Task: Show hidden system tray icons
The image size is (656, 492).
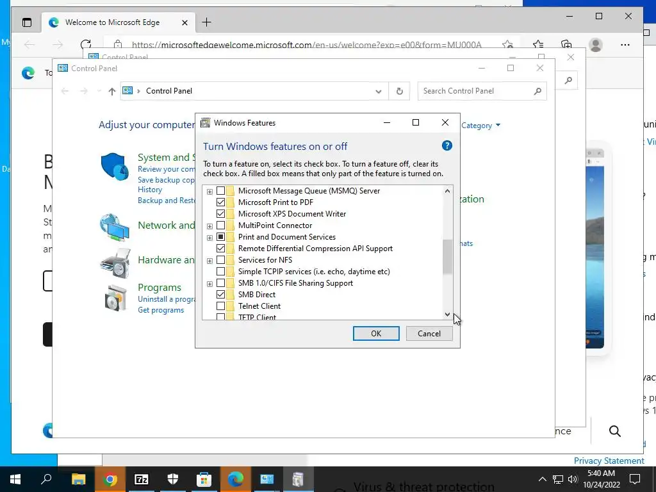Action: [542, 479]
